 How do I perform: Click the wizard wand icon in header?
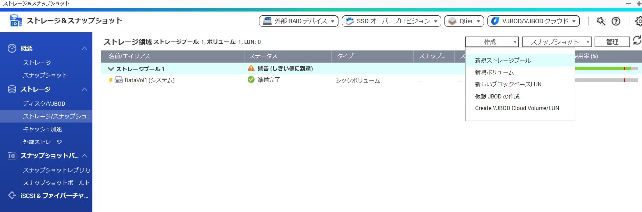(x=601, y=21)
